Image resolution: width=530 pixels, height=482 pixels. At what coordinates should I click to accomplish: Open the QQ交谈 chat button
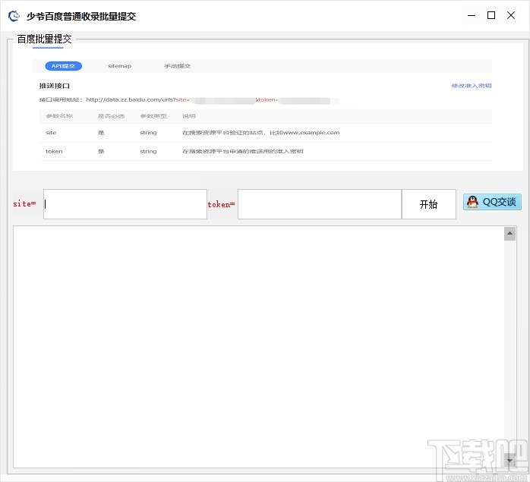[x=492, y=202]
